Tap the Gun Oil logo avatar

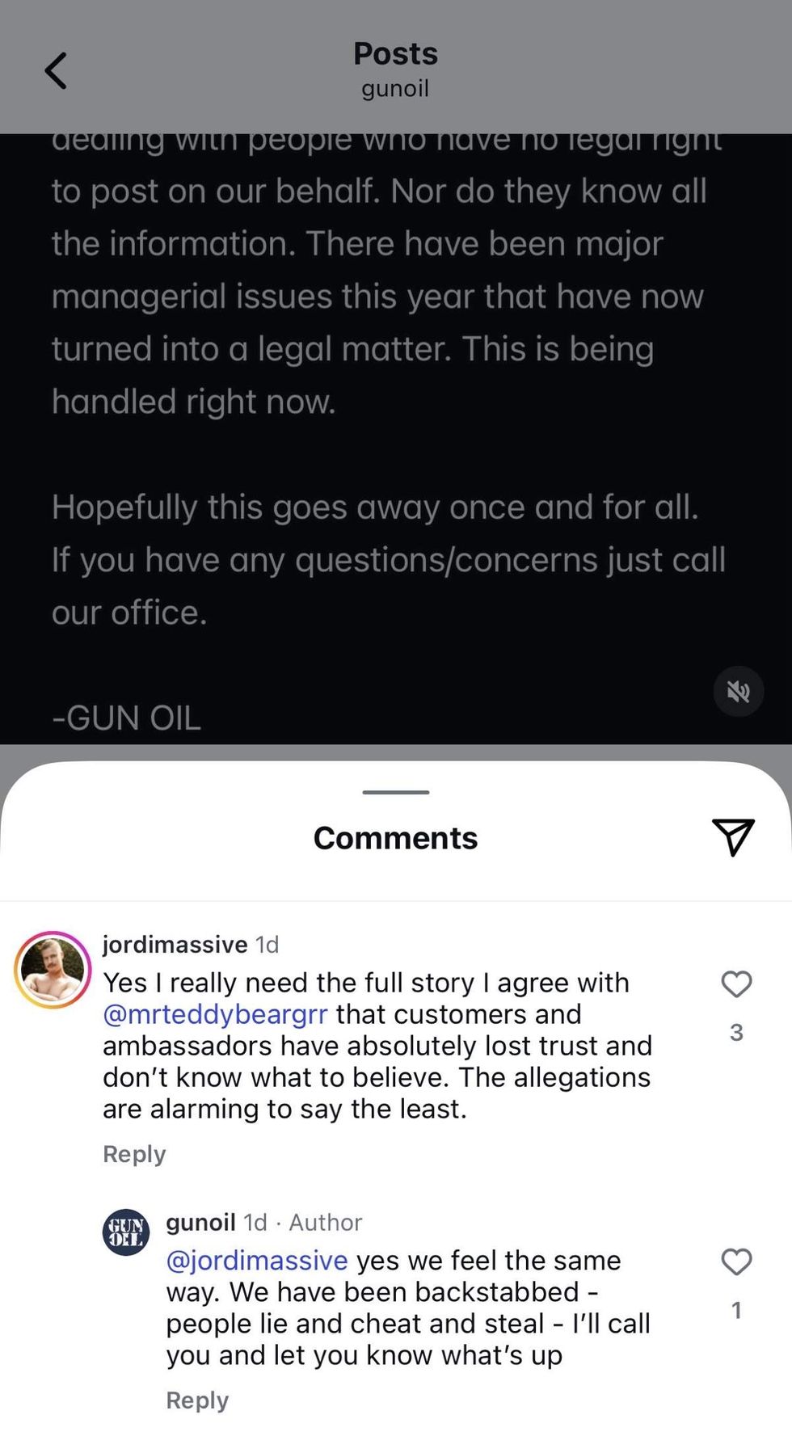pyautogui.click(x=126, y=1232)
